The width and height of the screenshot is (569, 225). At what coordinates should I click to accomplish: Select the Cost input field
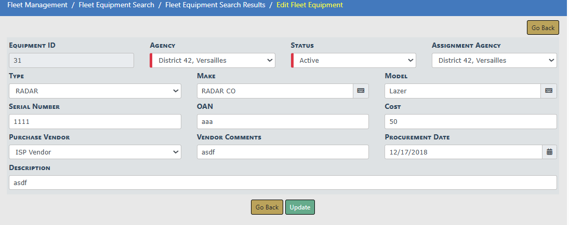point(470,122)
